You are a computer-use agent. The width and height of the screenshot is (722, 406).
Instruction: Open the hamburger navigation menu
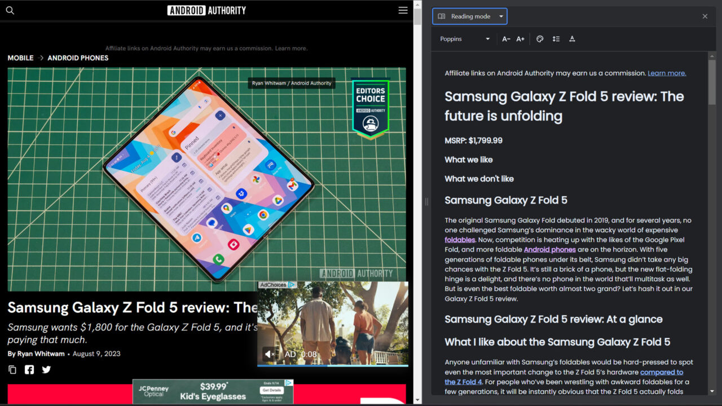(403, 10)
